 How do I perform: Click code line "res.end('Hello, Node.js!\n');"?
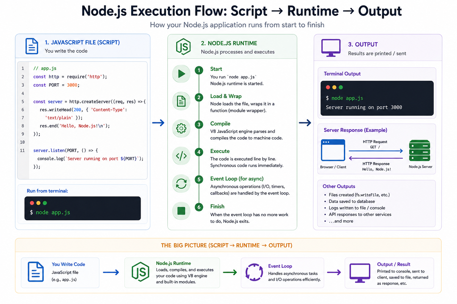pyautogui.click(x=75, y=126)
